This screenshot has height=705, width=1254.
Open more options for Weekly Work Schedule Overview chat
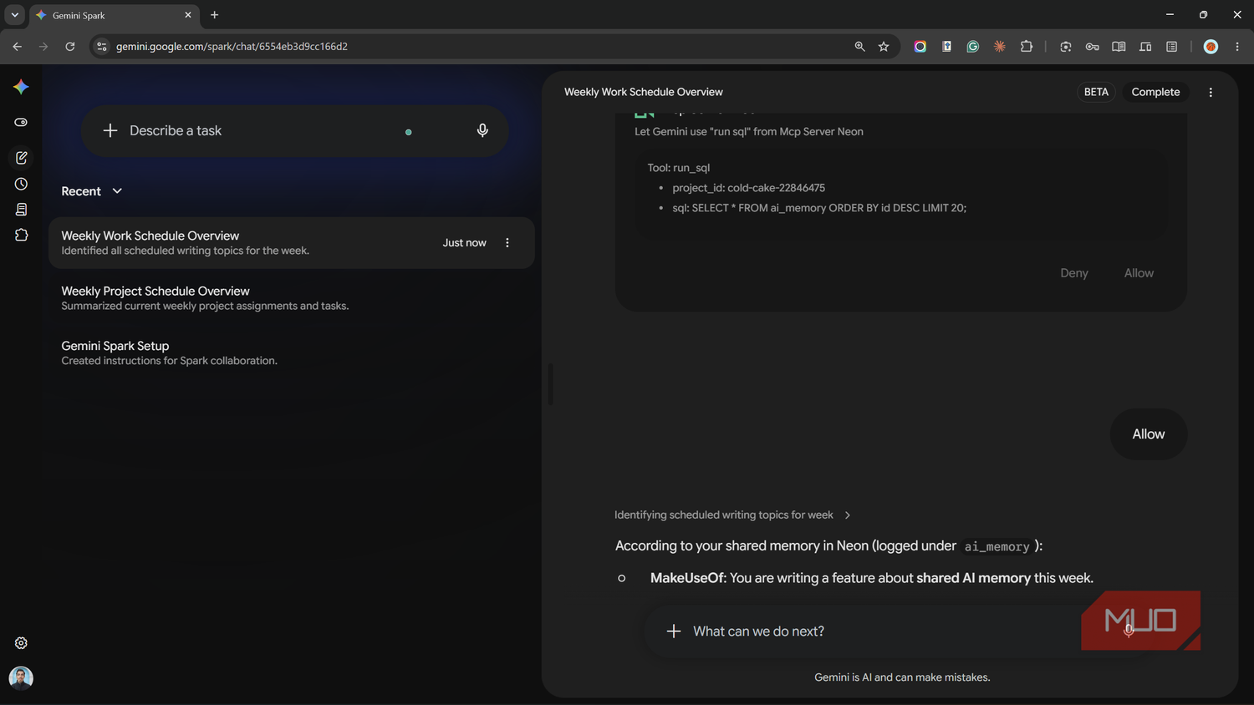(507, 243)
